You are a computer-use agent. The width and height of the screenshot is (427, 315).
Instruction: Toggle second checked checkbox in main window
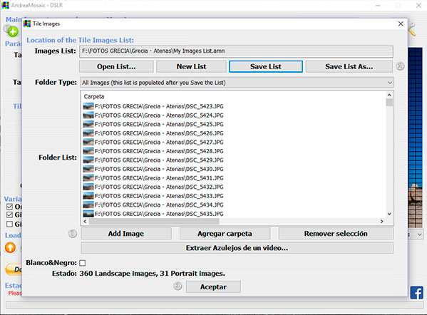[9, 215]
